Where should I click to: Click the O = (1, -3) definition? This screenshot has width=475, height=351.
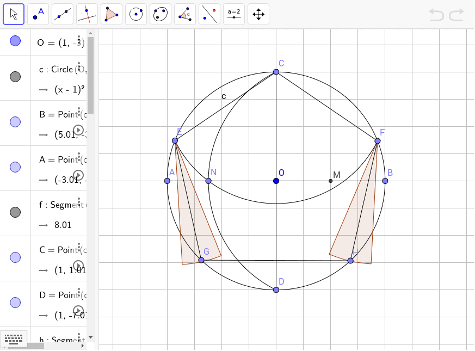pos(60,43)
